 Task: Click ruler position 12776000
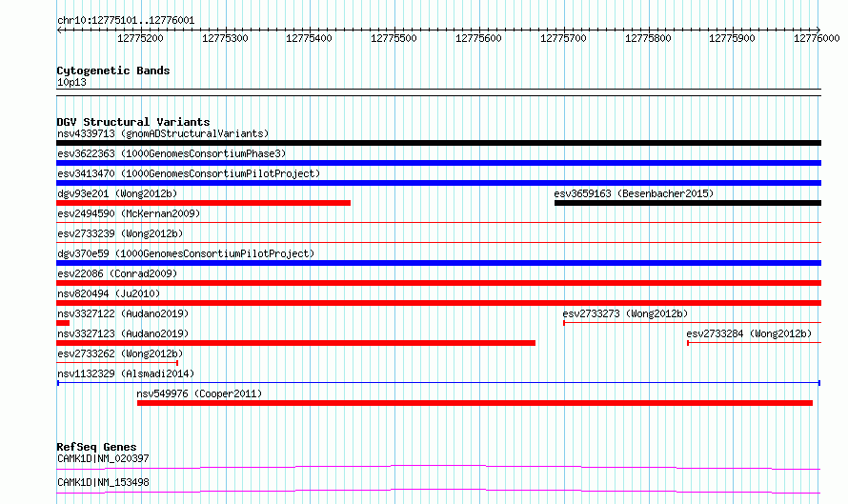point(817,38)
